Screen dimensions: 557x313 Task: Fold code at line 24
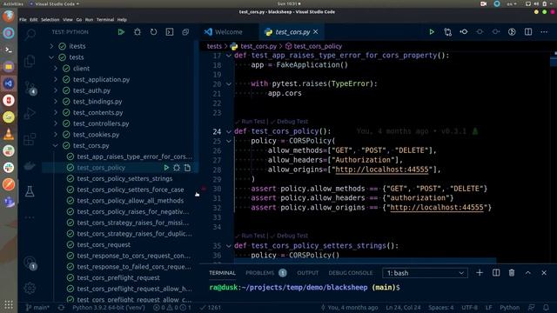click(x=229, y=131)
